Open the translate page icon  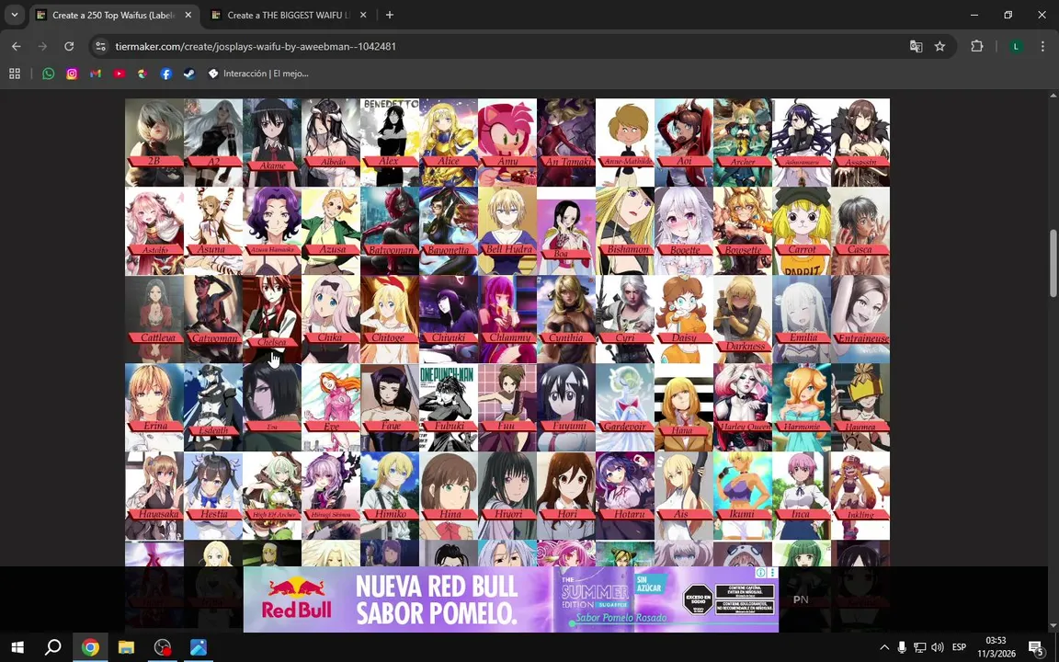[x=916, y=47]
